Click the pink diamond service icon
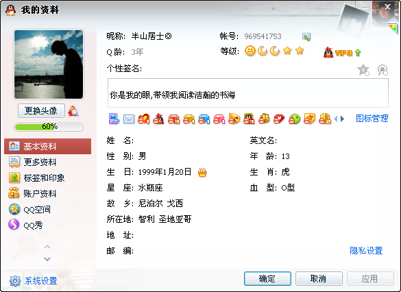 [219, 119]
